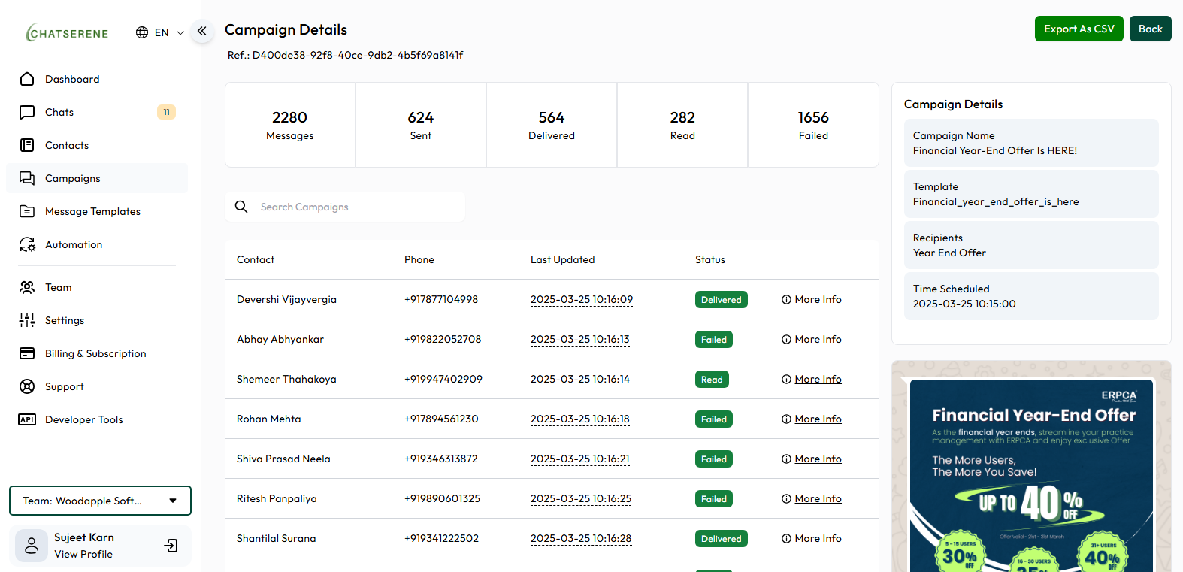
Task: Click info icon in Shiva Prasad Neela row
Action: tap(786, 459)
